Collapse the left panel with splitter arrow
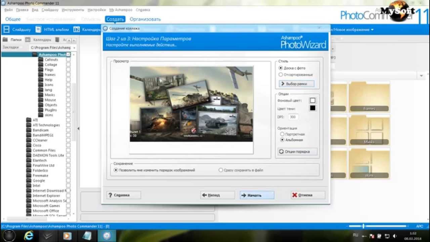 [78, 128]
